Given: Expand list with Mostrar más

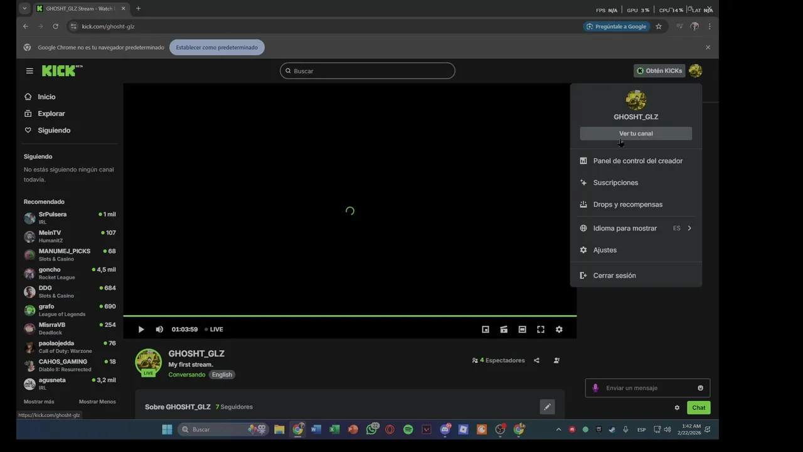Looking at the screenshot, I should click(x=39, y=402).
